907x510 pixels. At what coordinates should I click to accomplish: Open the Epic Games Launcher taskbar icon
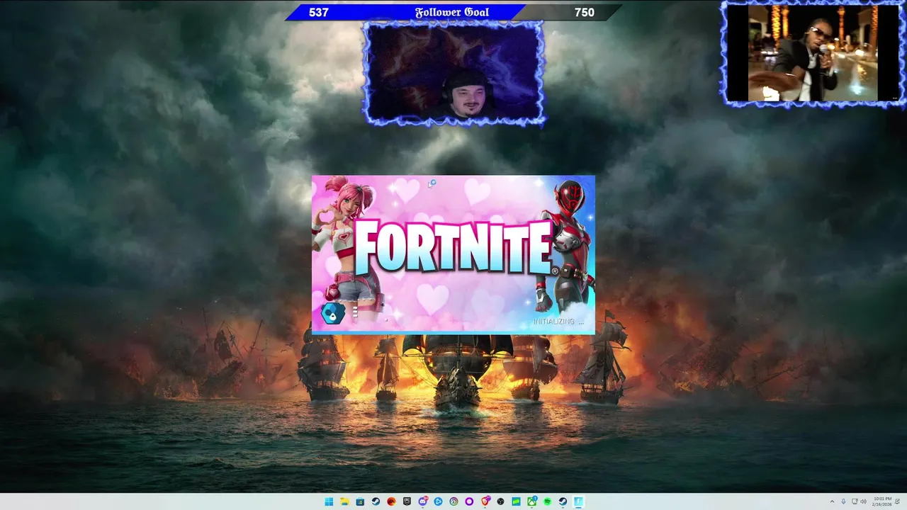pos(407,501)
